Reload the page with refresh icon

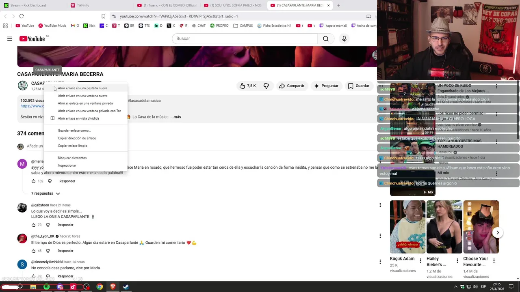pyautogui.click(x=22, y=16)
